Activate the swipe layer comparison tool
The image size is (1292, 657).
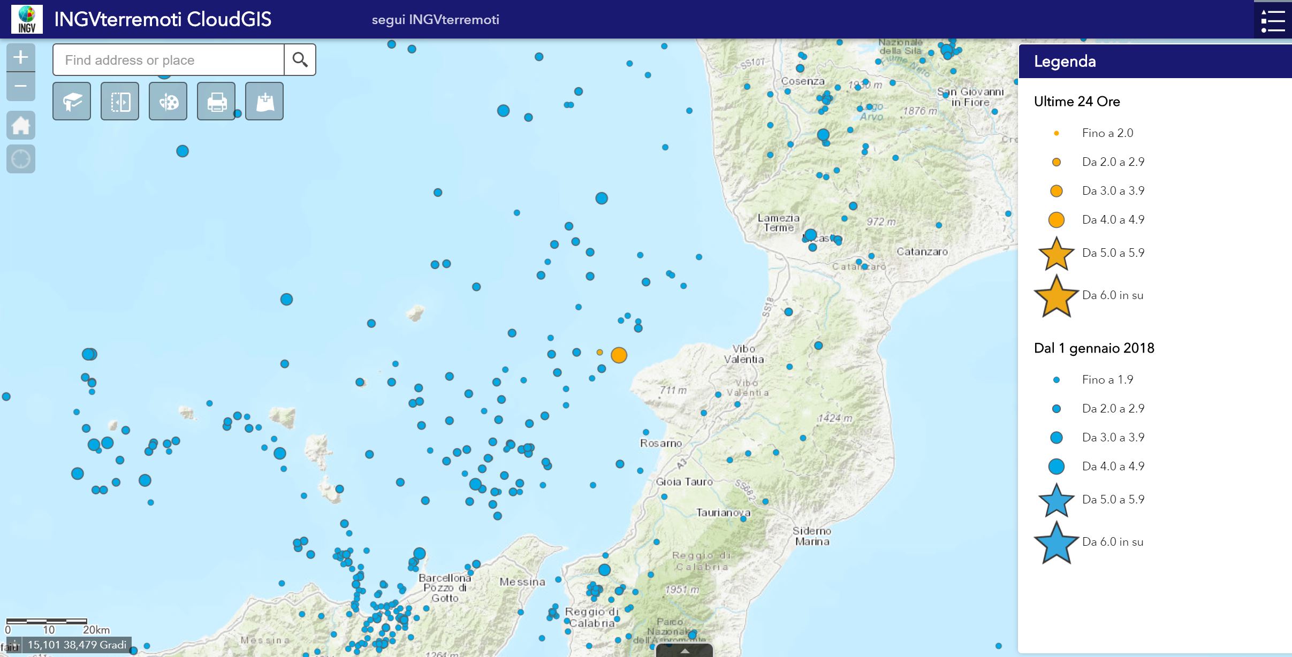point(120,101)
